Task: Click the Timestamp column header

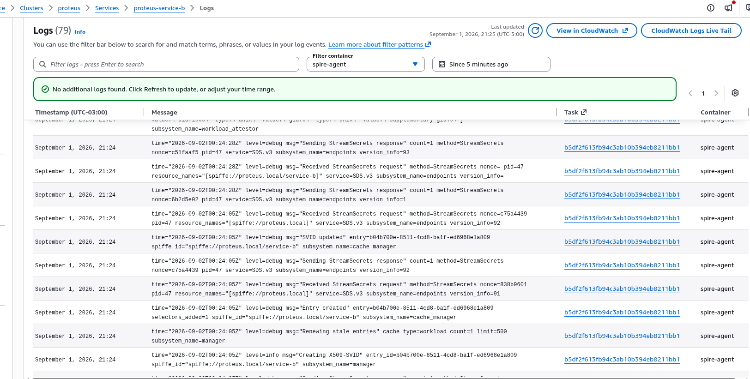Action: [x=71, y=112]
